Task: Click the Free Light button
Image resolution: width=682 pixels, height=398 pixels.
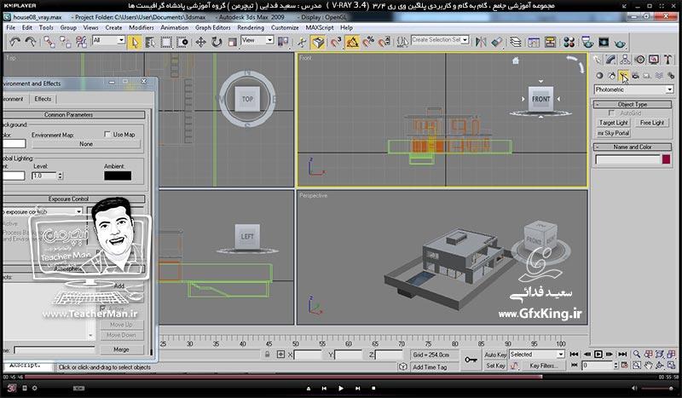Action: (x=652, y=123)
